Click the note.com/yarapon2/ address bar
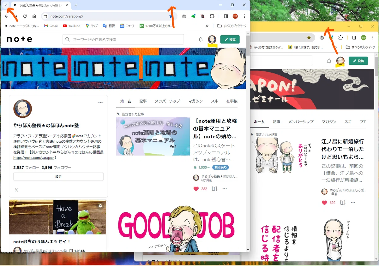 point(109,16)
